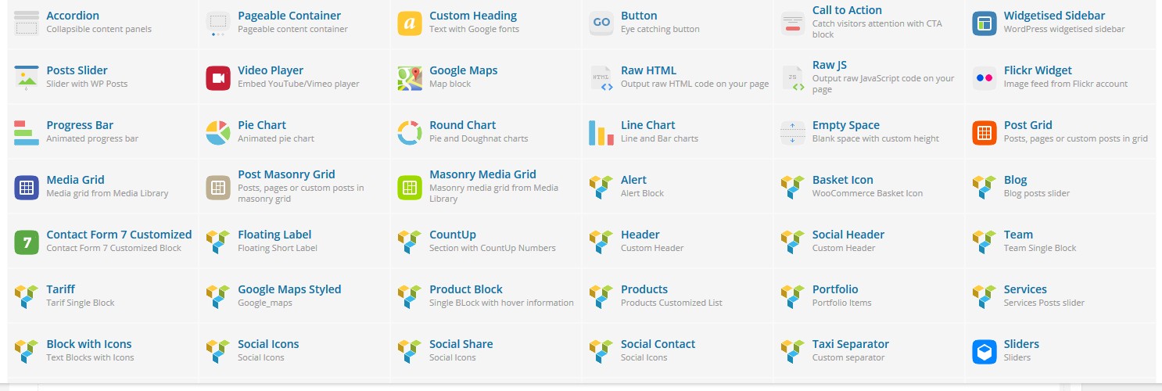Viewport: 1162px width, 391px height.
Task: Open the Empty Space element
Action: (870, 131)
